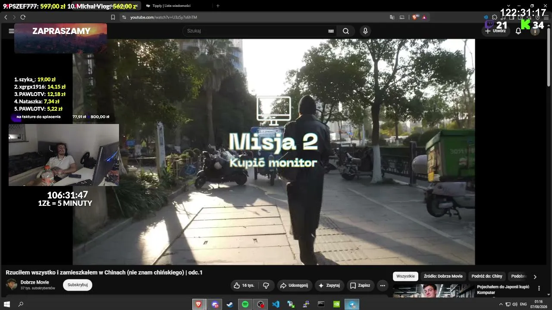The width and height of the screenshot is (552, 310).
Task: Open the Japonia video suggestion thumbnail
Action: [433, 291]
